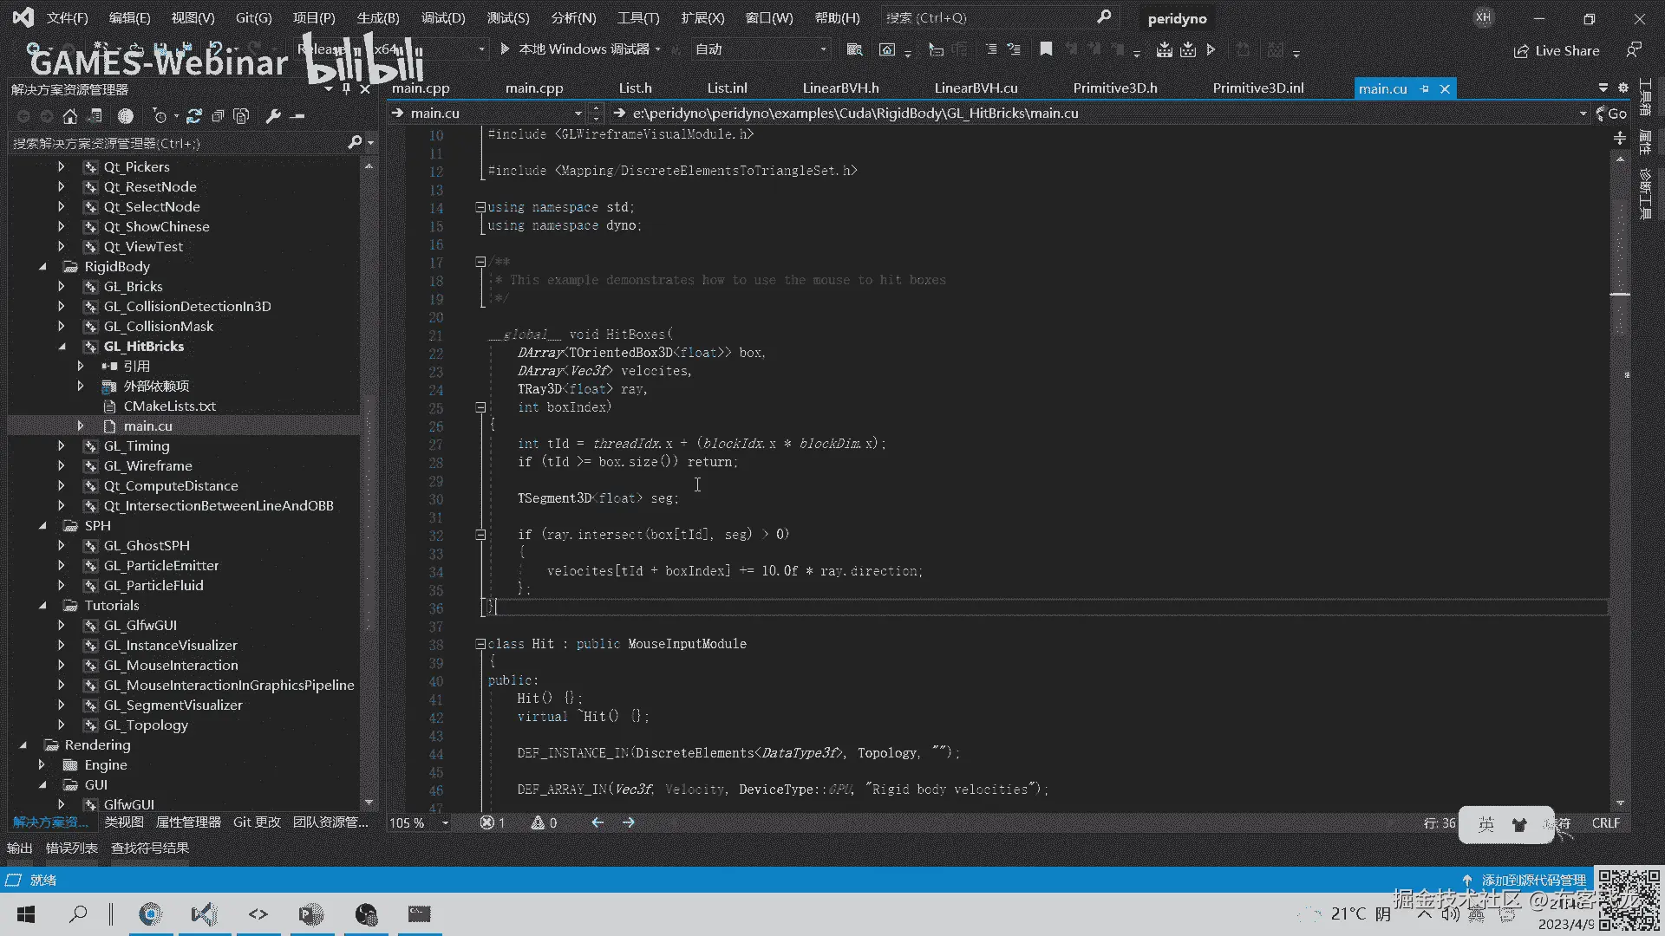Viewport: 1665px width, 936px height.
Task: Click the Home icon in Solution Explorer
Action: pyautogui.click(x=70, y=116)
